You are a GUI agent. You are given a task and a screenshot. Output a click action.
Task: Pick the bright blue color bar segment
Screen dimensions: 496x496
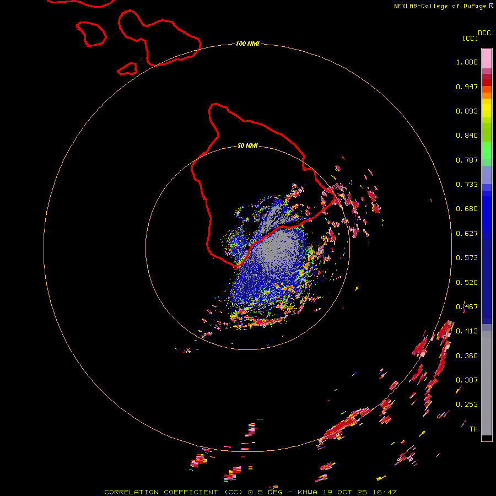click(x=487, y=212)
